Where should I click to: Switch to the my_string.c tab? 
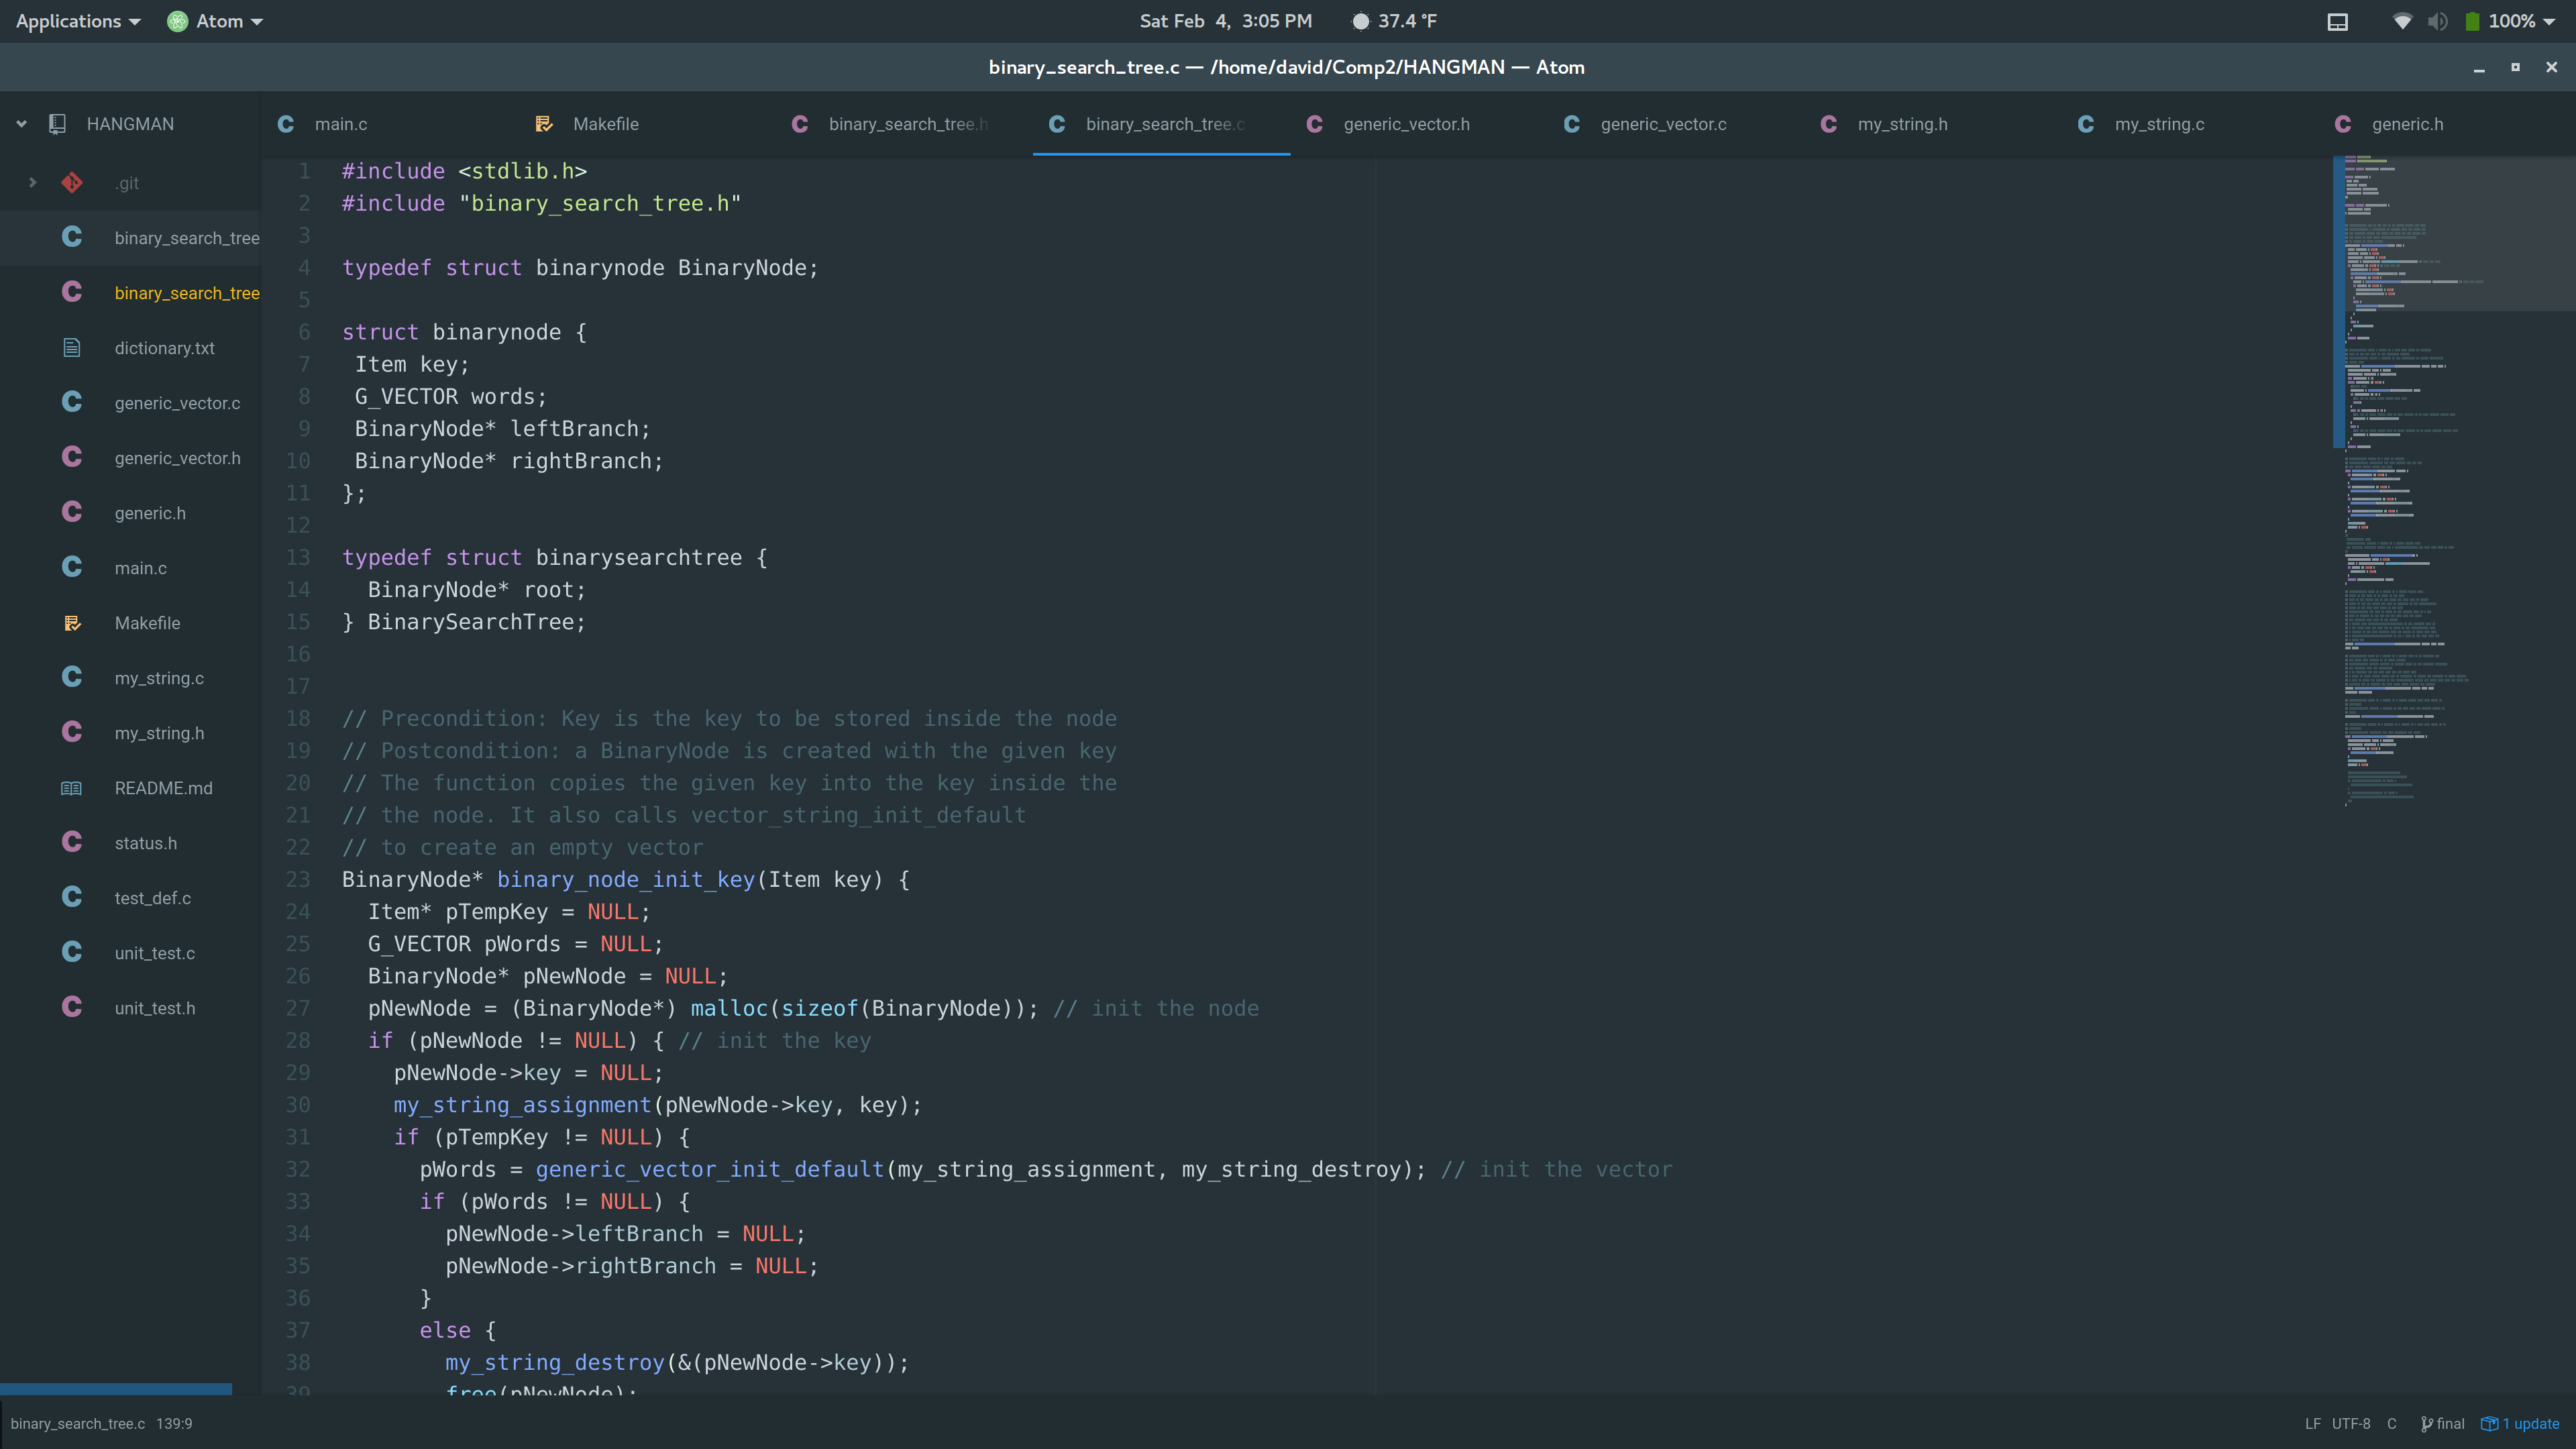point(2159,124)
